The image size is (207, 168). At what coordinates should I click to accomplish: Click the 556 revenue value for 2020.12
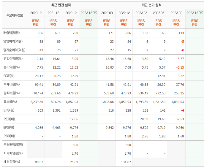click(x=40, y=33)
